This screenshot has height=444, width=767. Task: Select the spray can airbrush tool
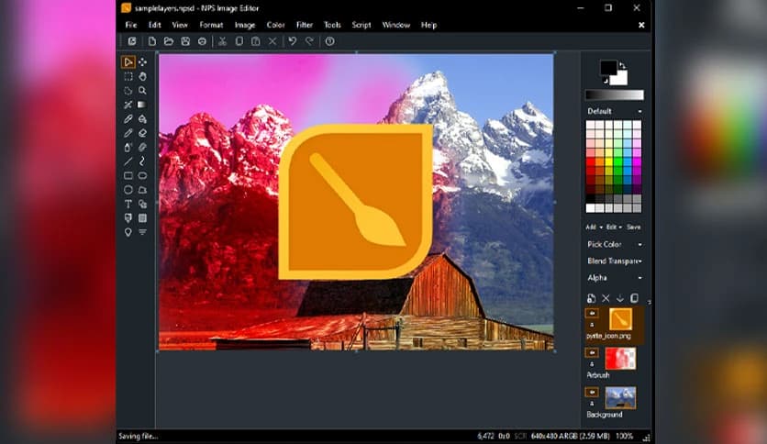[x=128, y=147]
